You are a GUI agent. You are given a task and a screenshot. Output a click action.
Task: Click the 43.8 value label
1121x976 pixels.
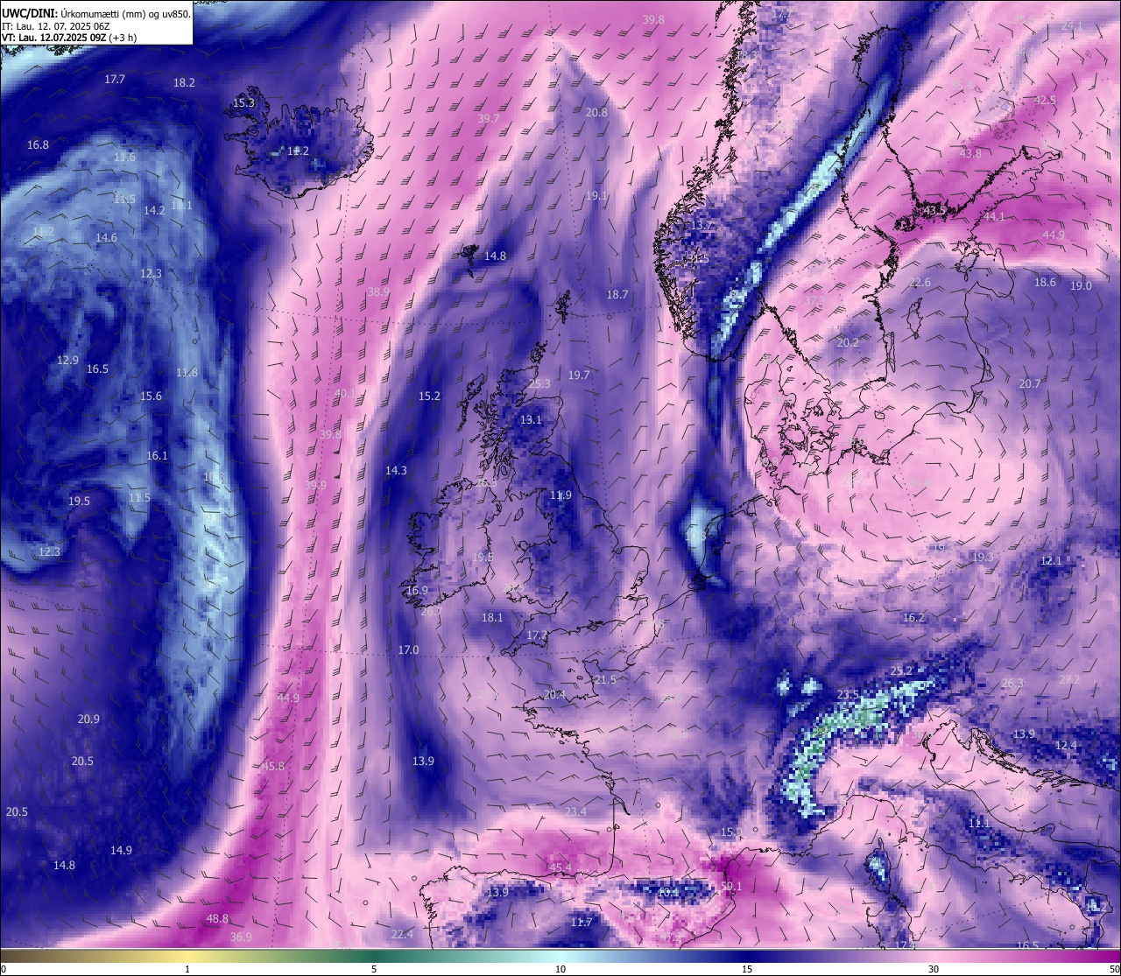tap(970, 153)
